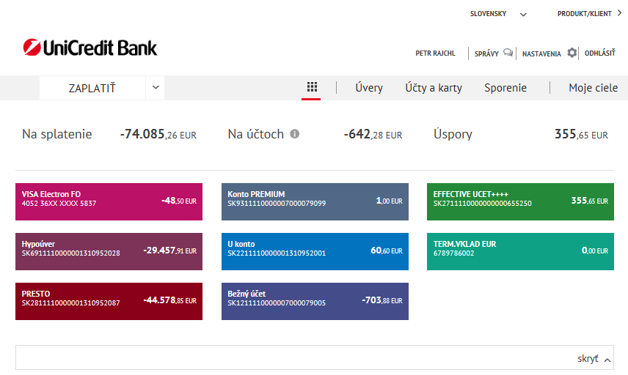Click the info icon next to Na účtoch
The width and height of the screenshot is (628, 375).
tap(295, 134)
